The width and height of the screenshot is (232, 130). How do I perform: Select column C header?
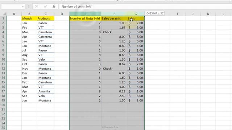coord(45,14)
